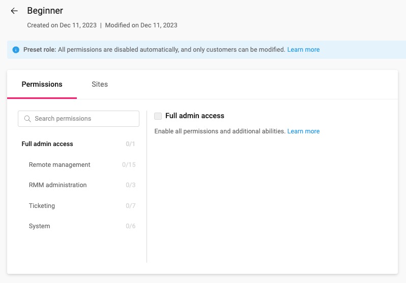Click the bold Full admin access heading label
The width and height of the screenshot is (406, 283).
194,116
